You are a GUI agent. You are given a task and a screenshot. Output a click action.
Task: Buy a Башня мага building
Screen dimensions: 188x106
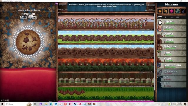(x=172, y=66)
